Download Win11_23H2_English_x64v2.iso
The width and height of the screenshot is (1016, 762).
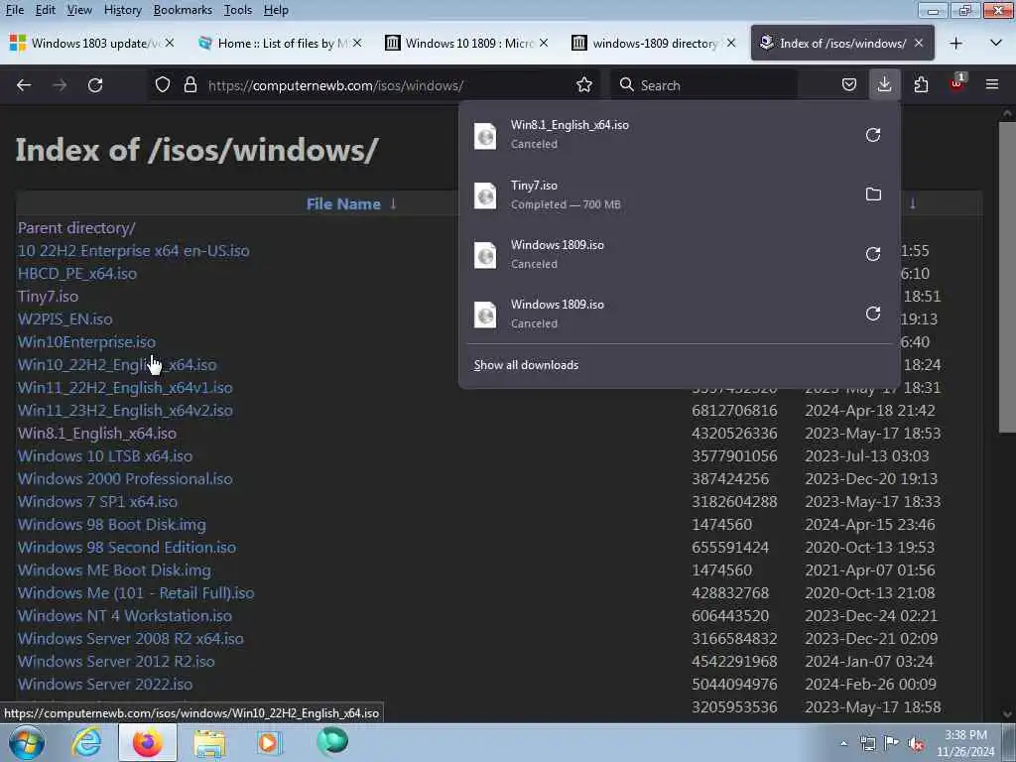pyautogui.click(x=125, y=410)
